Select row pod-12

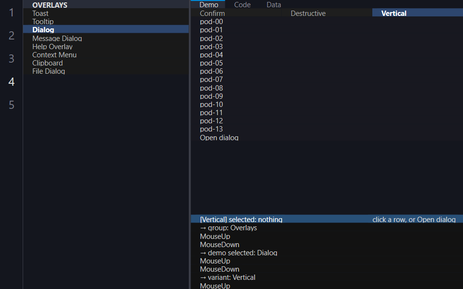tap(327, 121)
